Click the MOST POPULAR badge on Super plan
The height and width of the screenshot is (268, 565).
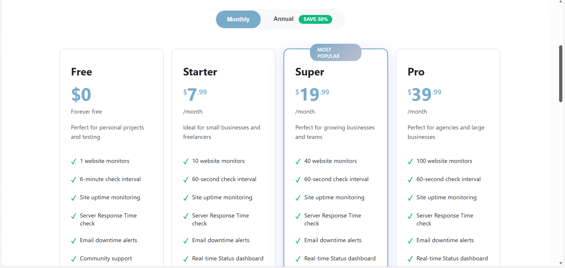[x=335, y=53]
